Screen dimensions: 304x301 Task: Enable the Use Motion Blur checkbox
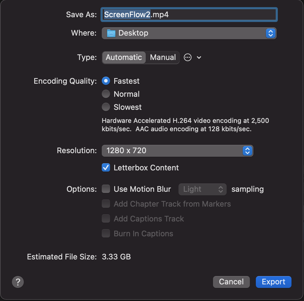(x=106, y=189)
